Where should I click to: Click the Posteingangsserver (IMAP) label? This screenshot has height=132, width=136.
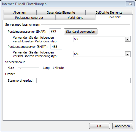[x=27, y=32]
